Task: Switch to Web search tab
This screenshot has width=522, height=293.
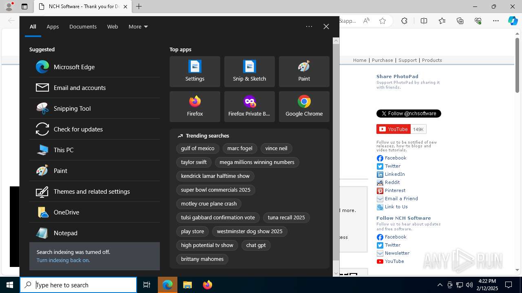Action: (x=113, y=26)
